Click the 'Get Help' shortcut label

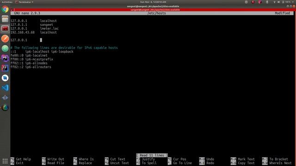click(24, 159)
